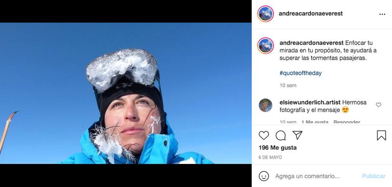The height and width of the screenshot is (187, 392).
Task: Click the snowy goggles selfie photo
Action: pyautogui.click(x=126, y=93)
